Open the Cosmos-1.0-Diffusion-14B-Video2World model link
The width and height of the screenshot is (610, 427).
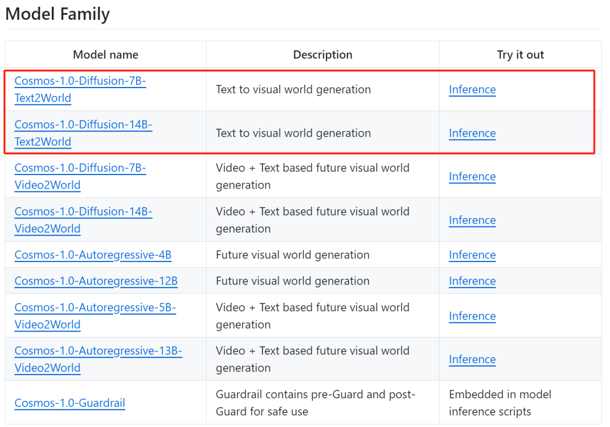coord(83,212)
